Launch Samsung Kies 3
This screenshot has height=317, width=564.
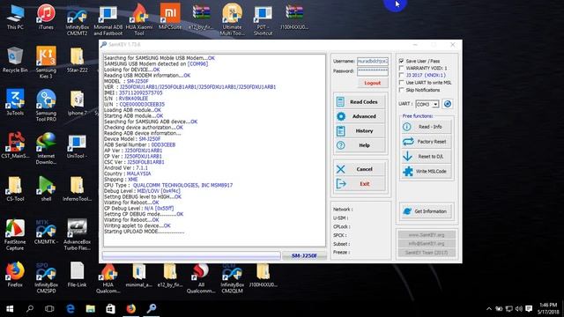[46, 63]
